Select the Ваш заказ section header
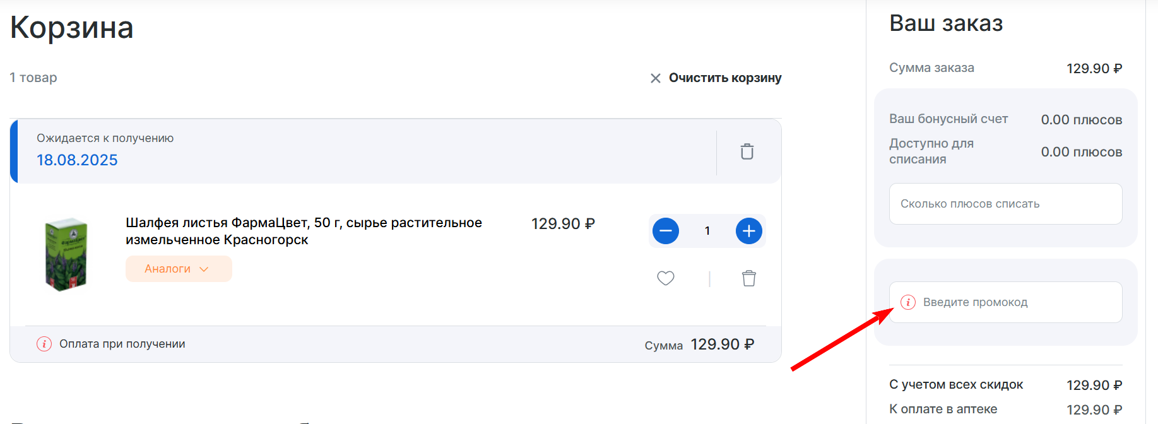Screen dimensions: 1158x424 click(x=946, y=23)
